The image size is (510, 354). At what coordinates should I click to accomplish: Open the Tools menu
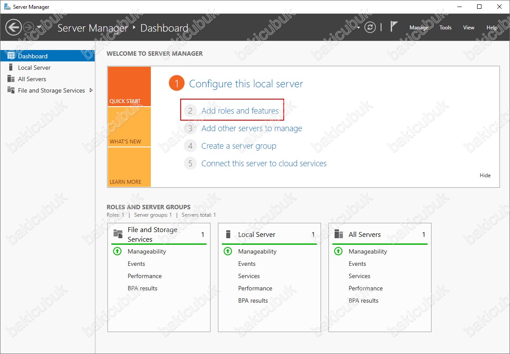coord(445,28)
